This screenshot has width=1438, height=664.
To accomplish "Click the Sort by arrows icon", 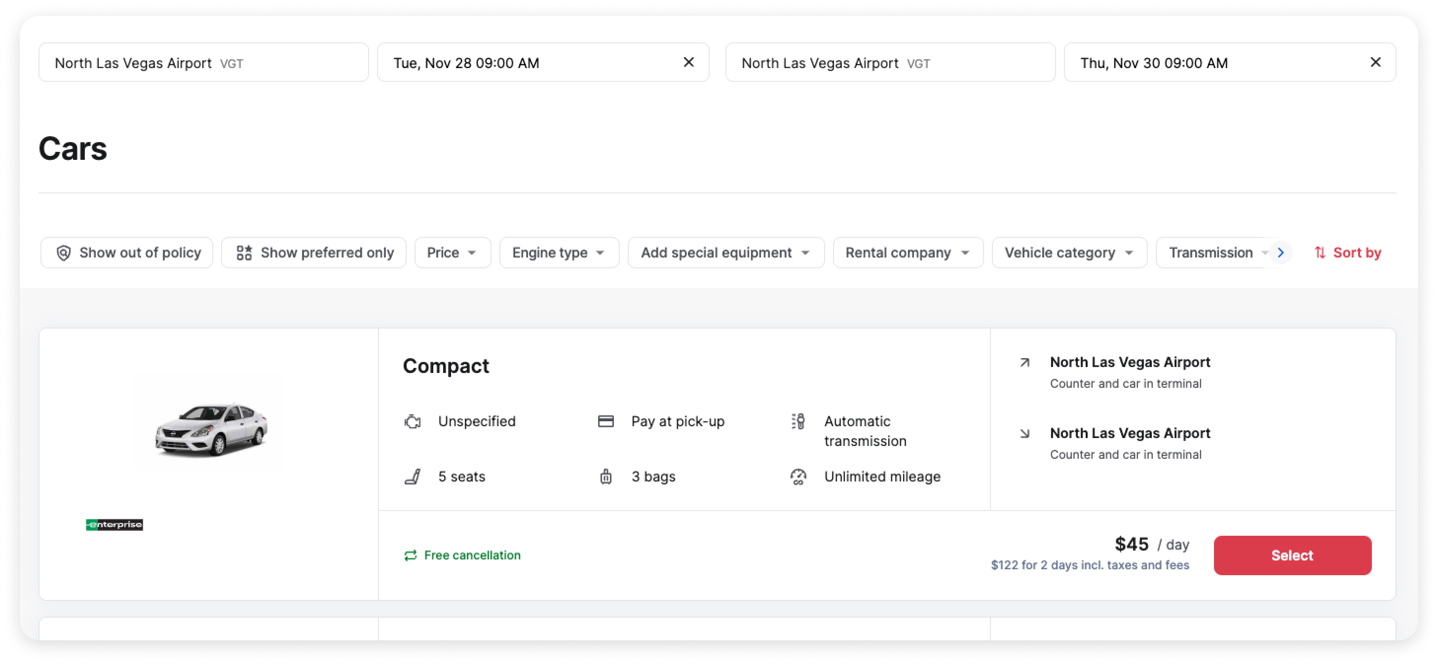I will click(x=1319, y=253).
